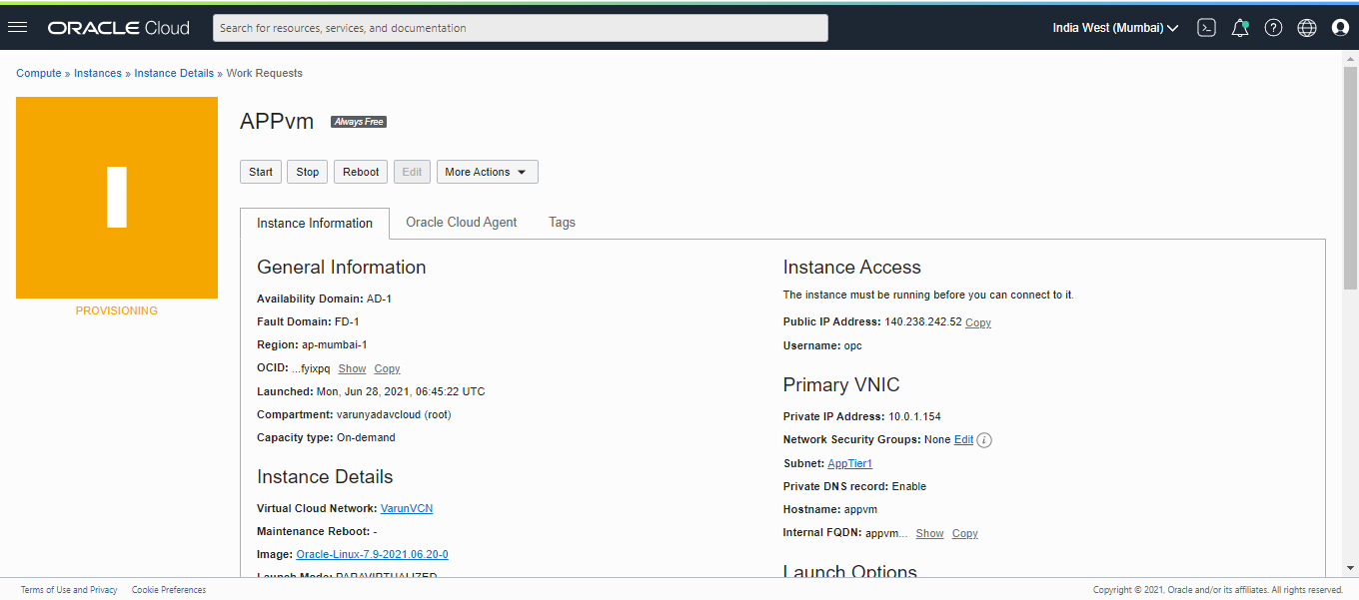Open the AppTier1 subnet link

point(850,463)
